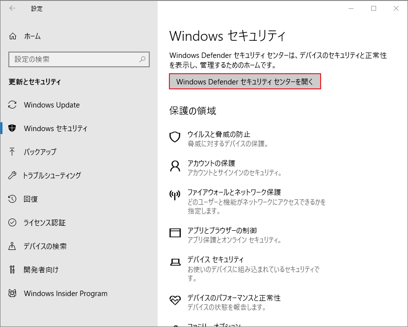Viewport: 408px width, 327px height.
Task: Click the 保護の領域 heading
Action: click(x=192, y=111)
